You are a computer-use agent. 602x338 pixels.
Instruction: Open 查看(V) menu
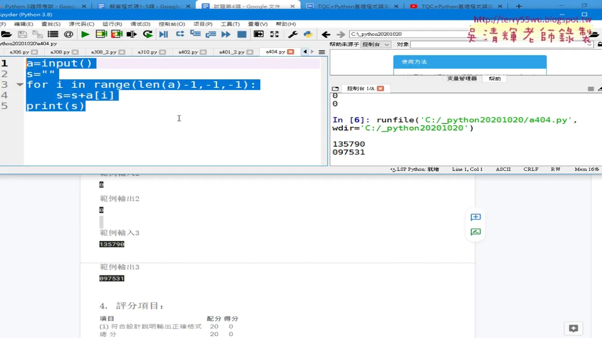click(x=258, y=24)
